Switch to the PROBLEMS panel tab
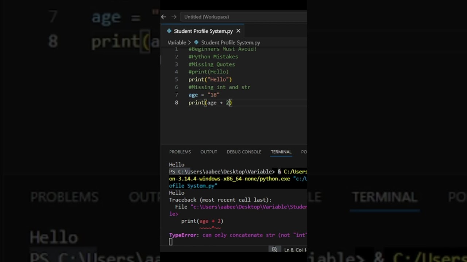This screenshot has width=467, height=262. pyautogui.click(x=180, y=152)
